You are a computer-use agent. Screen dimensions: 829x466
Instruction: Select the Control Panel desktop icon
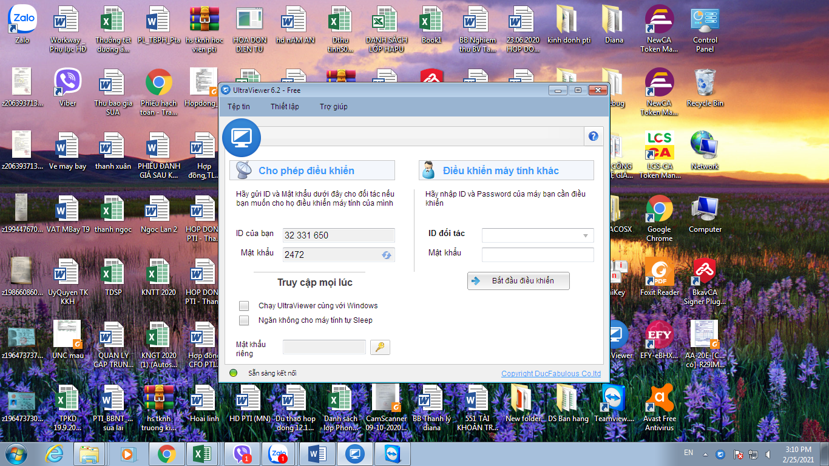point(705,30)
